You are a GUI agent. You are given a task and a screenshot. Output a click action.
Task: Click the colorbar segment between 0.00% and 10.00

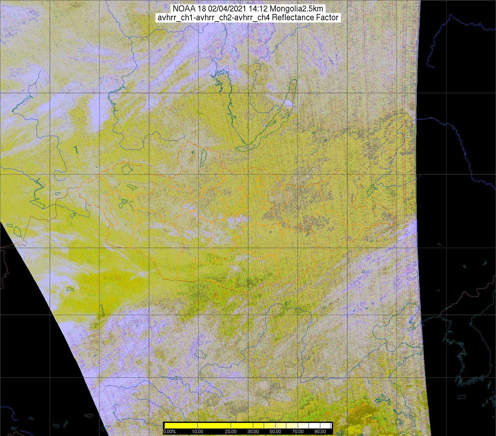click(181, 426)
